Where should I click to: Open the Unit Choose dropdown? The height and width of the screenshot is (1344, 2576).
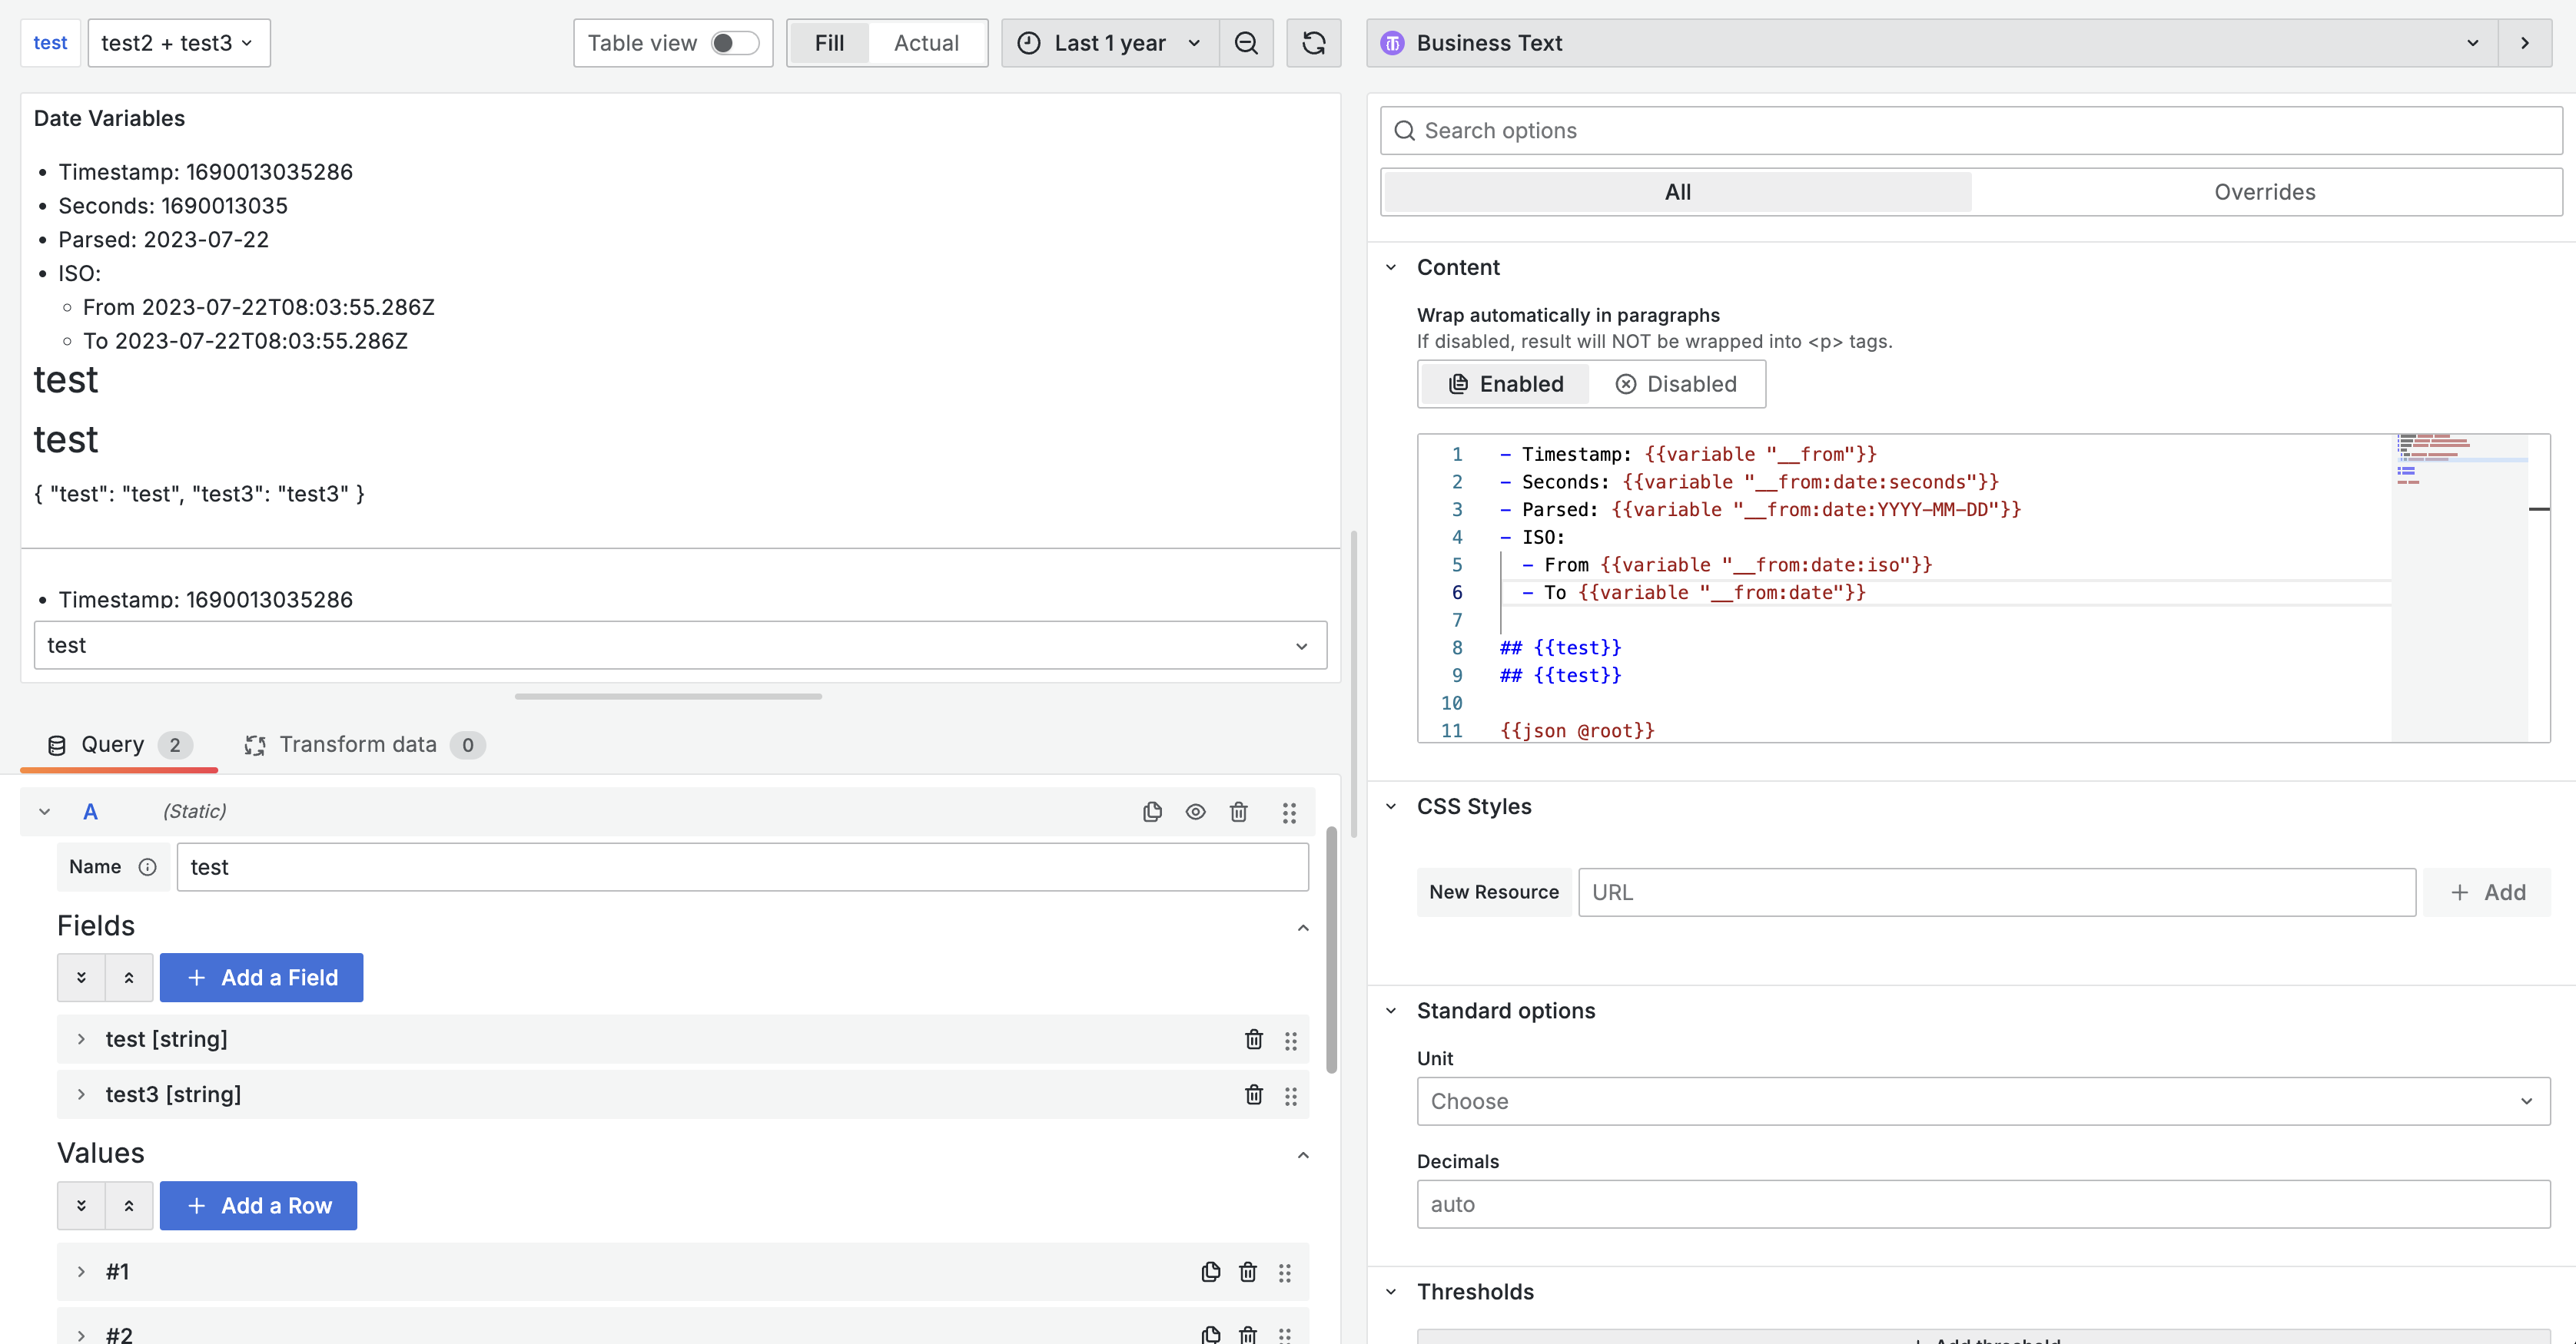pos(1982,1101)
